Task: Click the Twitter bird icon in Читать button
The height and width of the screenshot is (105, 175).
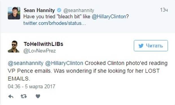Action: click(141, 46)
